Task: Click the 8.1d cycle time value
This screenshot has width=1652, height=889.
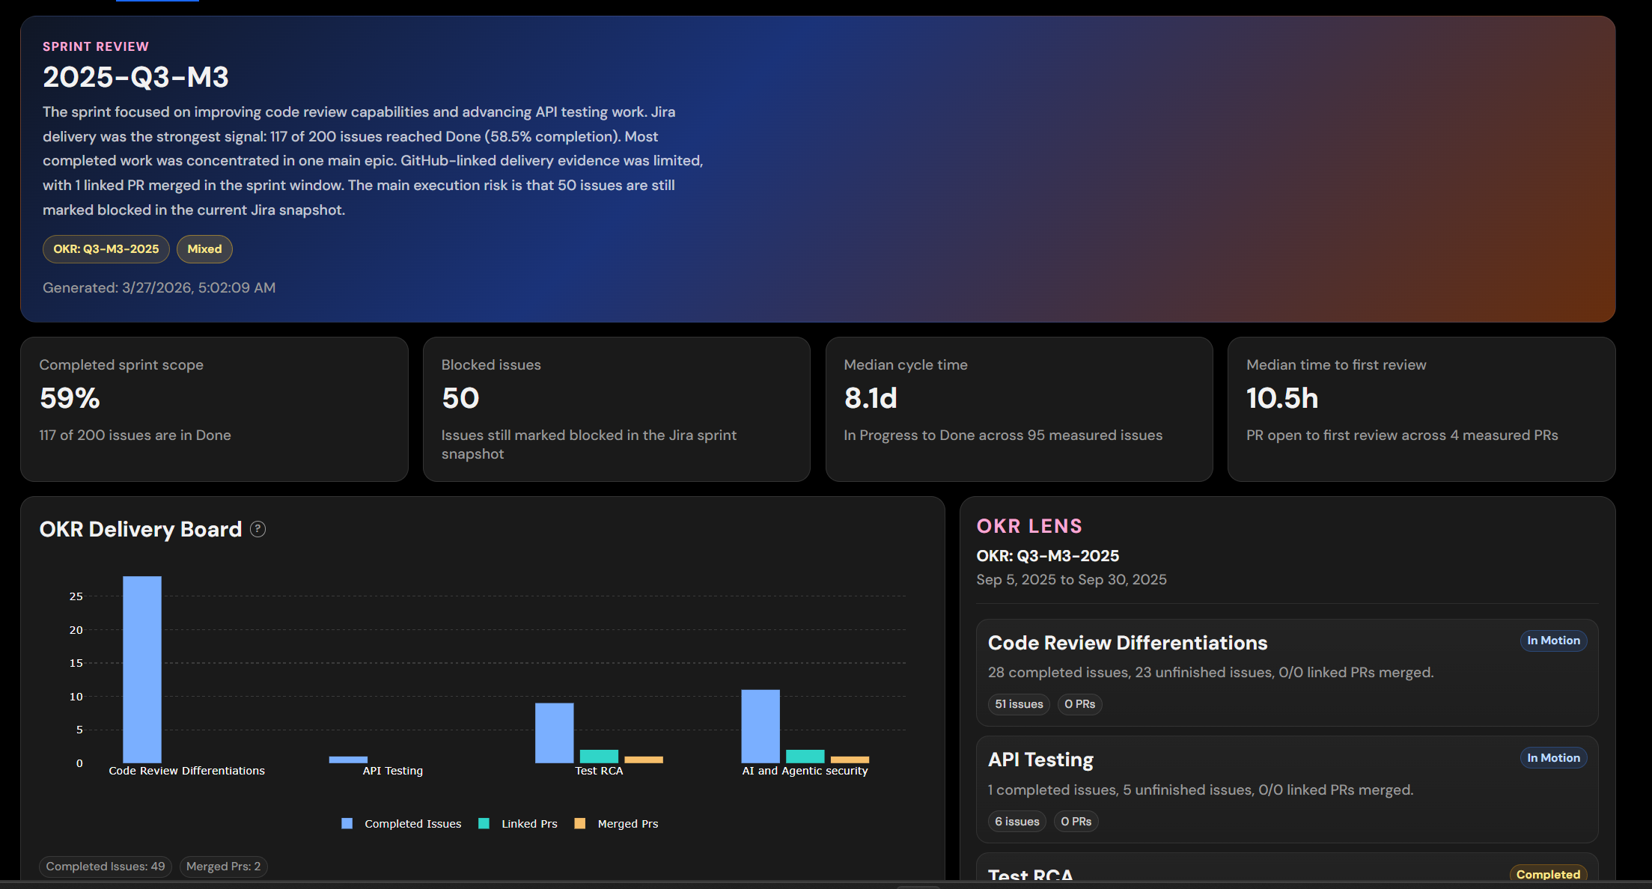Action: pos(871,398)
